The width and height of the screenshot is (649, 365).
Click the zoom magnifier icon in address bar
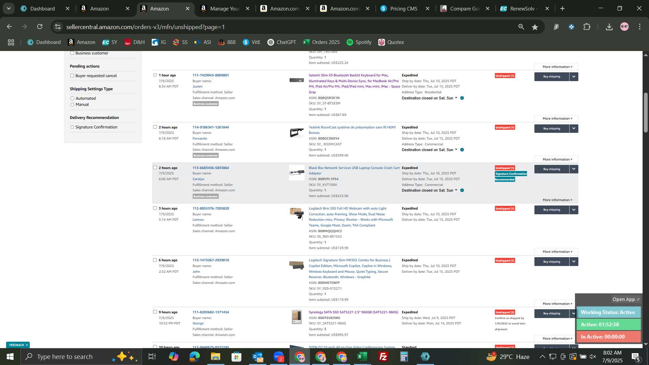pyautogui.click(x=521, y=27)
